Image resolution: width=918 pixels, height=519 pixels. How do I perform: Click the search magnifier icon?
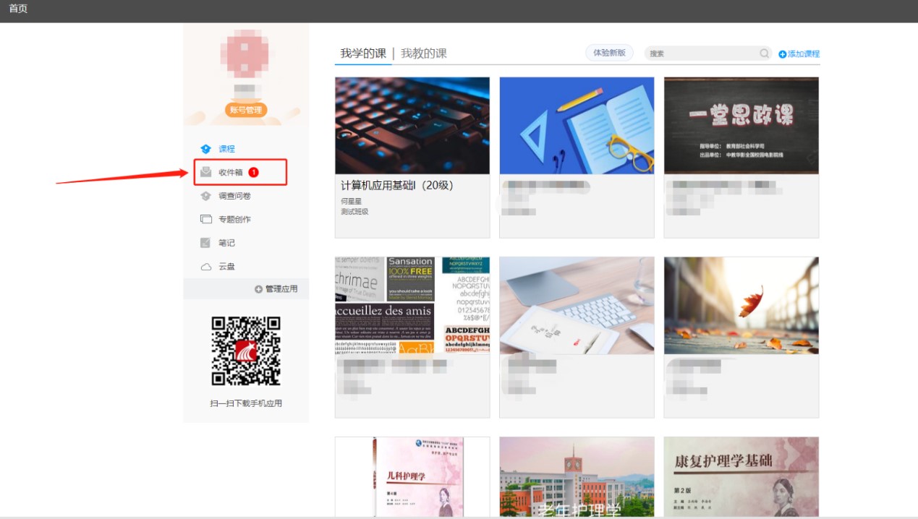coord(764,53)
